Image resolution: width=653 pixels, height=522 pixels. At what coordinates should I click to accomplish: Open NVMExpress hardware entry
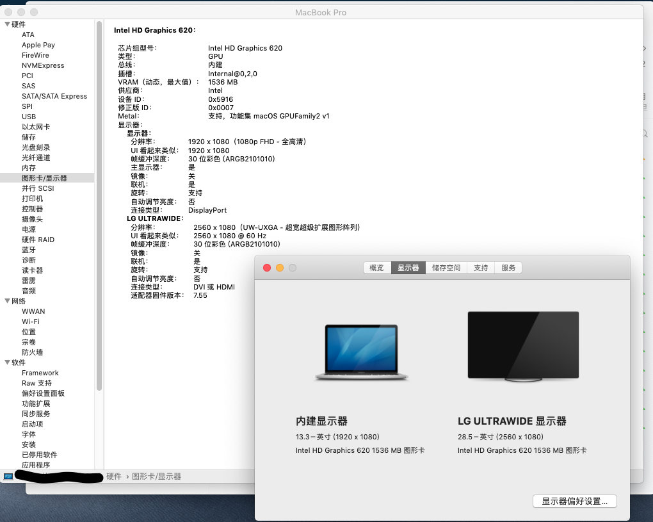pyautogui.click(x=43, y=65)
